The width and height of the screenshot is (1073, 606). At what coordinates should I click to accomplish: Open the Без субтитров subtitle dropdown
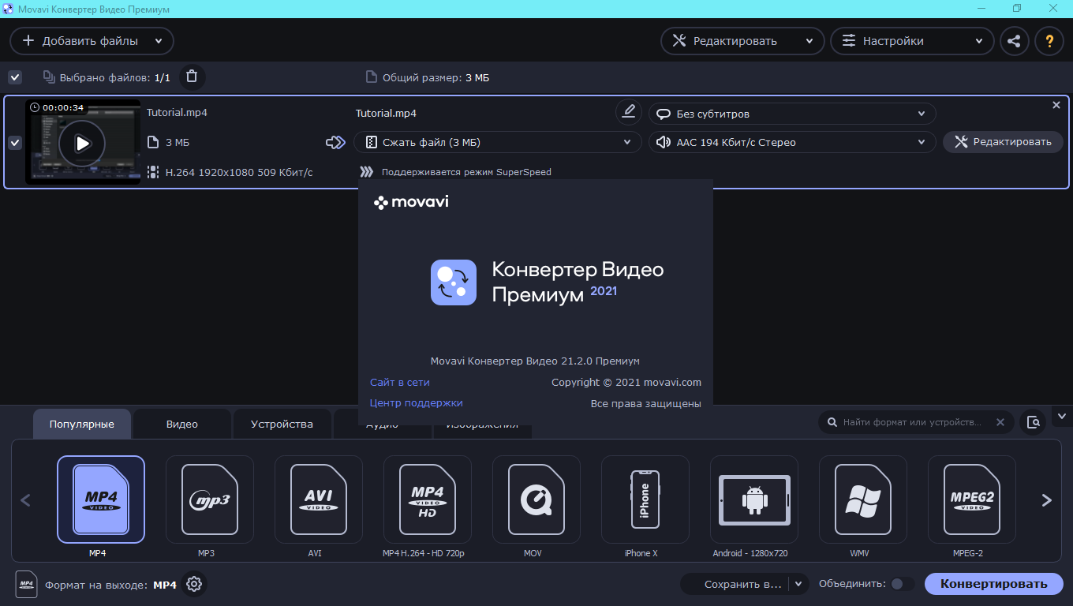(792, 114)
